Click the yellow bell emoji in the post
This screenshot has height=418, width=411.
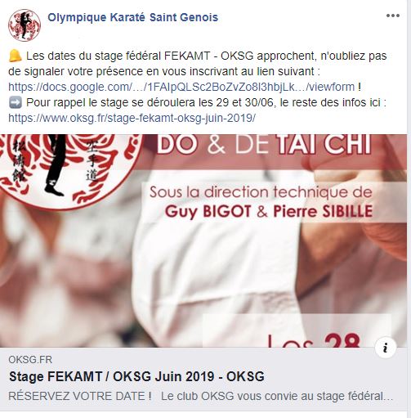click(16, 56)
